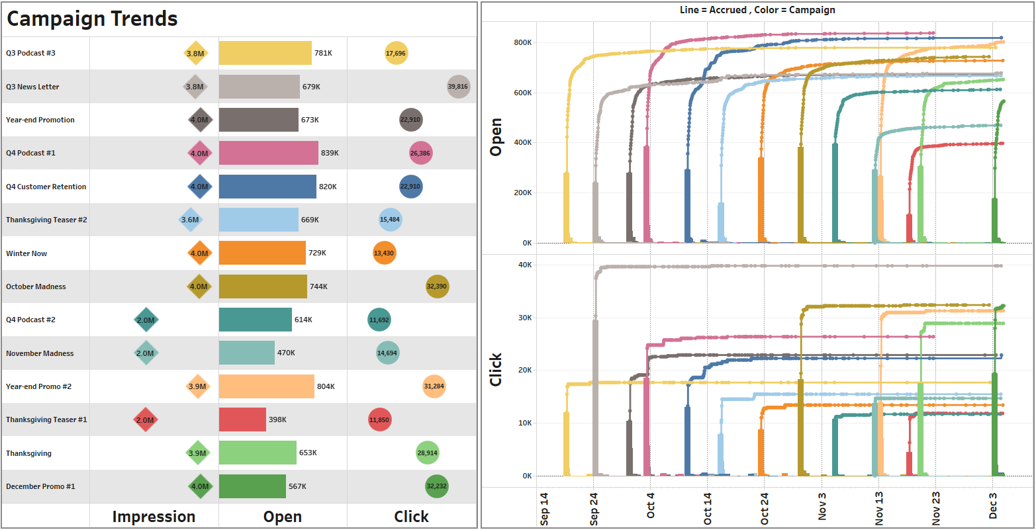Screen dimensions: 1036x530
Task: Click the Open column header under the bars
Action: (283, 517)
